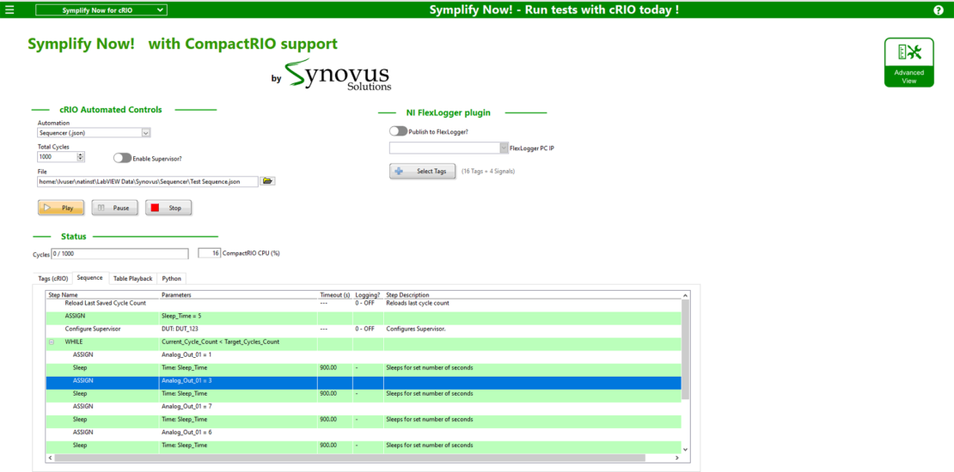Enable Publish to FlexLogger toggle

click(398, 131)
